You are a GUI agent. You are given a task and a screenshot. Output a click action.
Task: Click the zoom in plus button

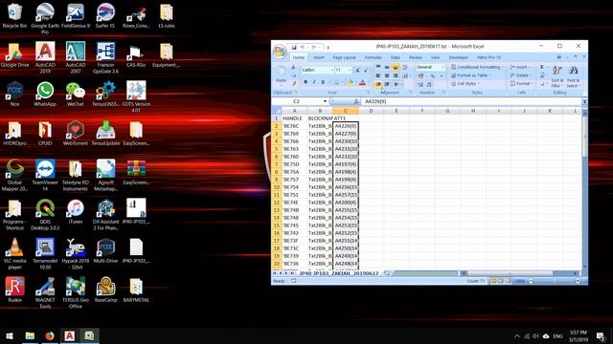pyautogui.click(x=578, y=281)
